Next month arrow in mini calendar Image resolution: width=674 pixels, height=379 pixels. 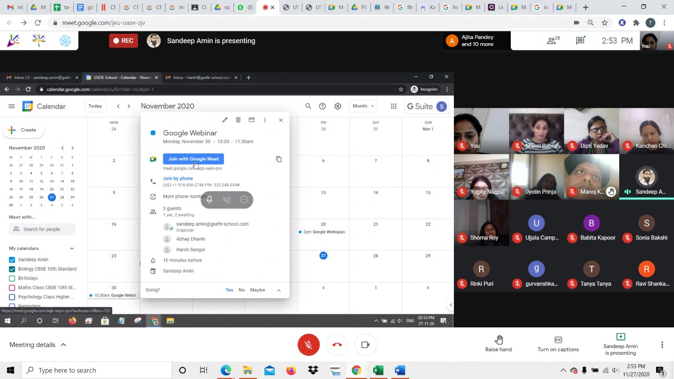(72, 148)
